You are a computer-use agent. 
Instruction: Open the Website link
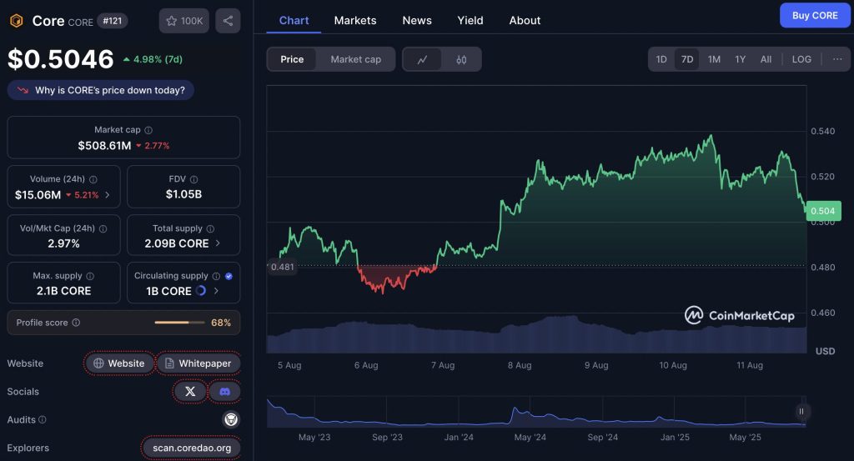click(118, 363)
